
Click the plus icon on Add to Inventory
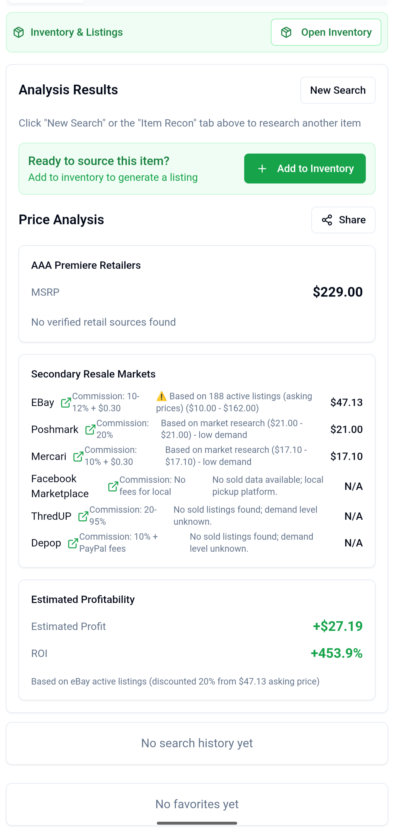tap(262, 168)
